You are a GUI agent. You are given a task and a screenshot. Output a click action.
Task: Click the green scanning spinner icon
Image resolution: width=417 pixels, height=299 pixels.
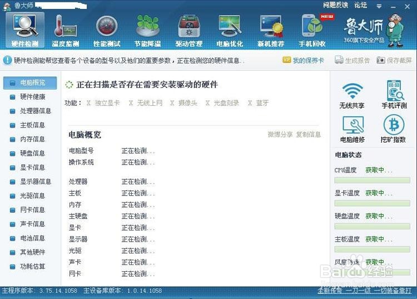click(69, 85)
